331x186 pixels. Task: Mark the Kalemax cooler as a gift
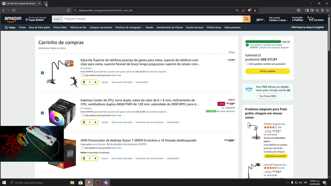coord(82,115)
